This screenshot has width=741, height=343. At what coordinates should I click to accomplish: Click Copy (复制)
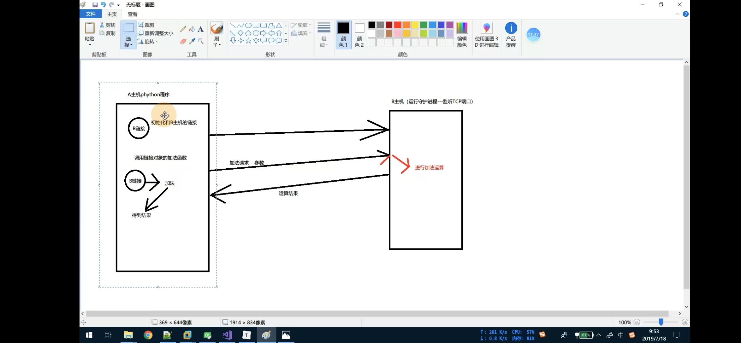coord(108,33)
